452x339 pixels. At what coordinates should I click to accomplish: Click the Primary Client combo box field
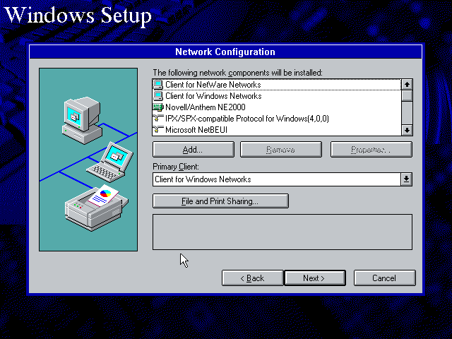click(277, 179)
